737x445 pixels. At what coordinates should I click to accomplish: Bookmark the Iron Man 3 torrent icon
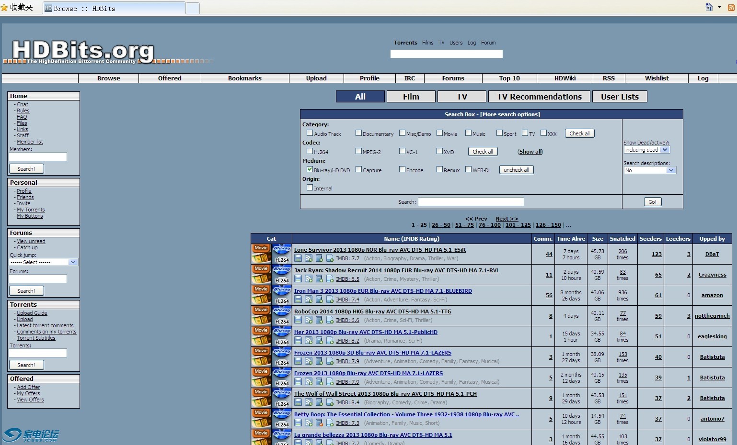(x=319, y=300)
